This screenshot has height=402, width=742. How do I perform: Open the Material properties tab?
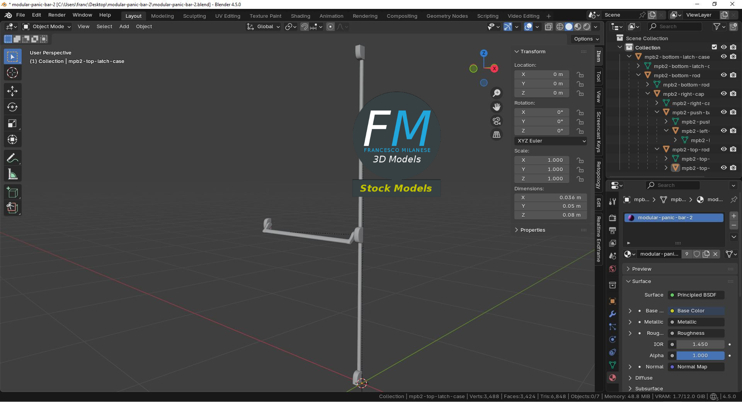(613, 378)
